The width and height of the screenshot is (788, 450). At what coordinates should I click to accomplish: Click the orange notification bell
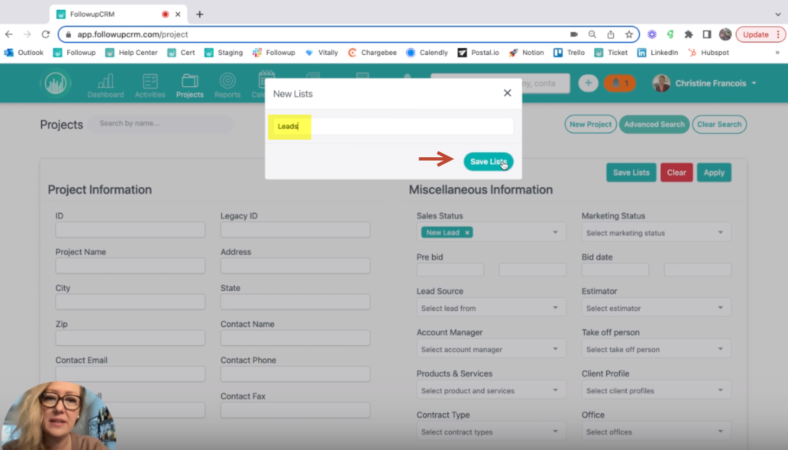(620, 83)
